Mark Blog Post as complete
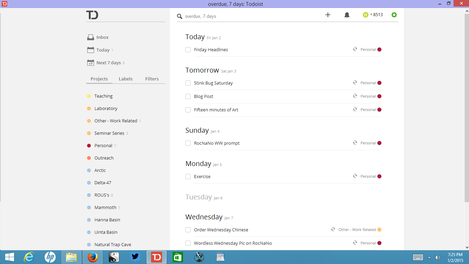Screen dimensions: 469x264 tap(188, 97)
